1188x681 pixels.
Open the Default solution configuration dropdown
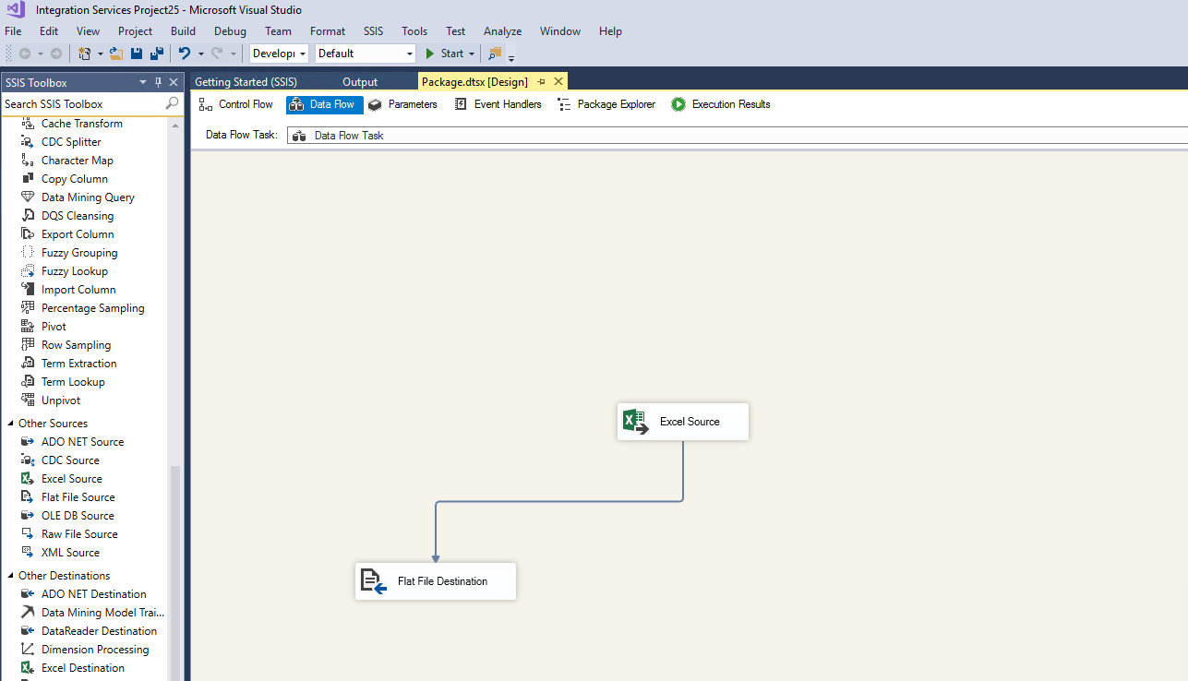click(409, 54)
